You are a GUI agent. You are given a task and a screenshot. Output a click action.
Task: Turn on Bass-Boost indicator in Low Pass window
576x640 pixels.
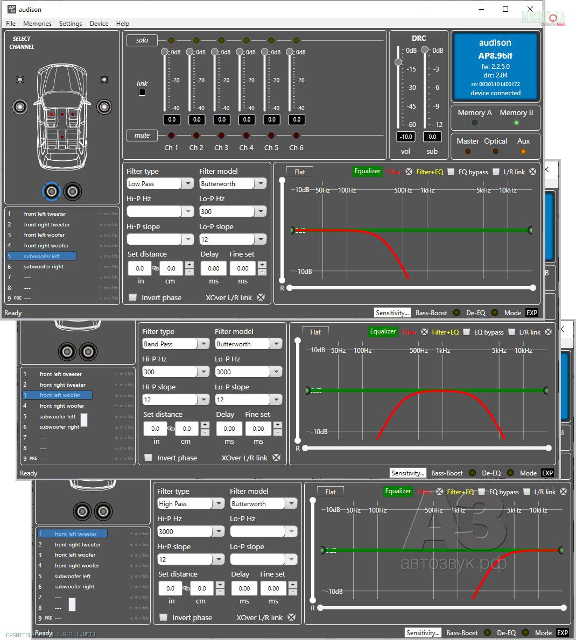pos(456,312)
